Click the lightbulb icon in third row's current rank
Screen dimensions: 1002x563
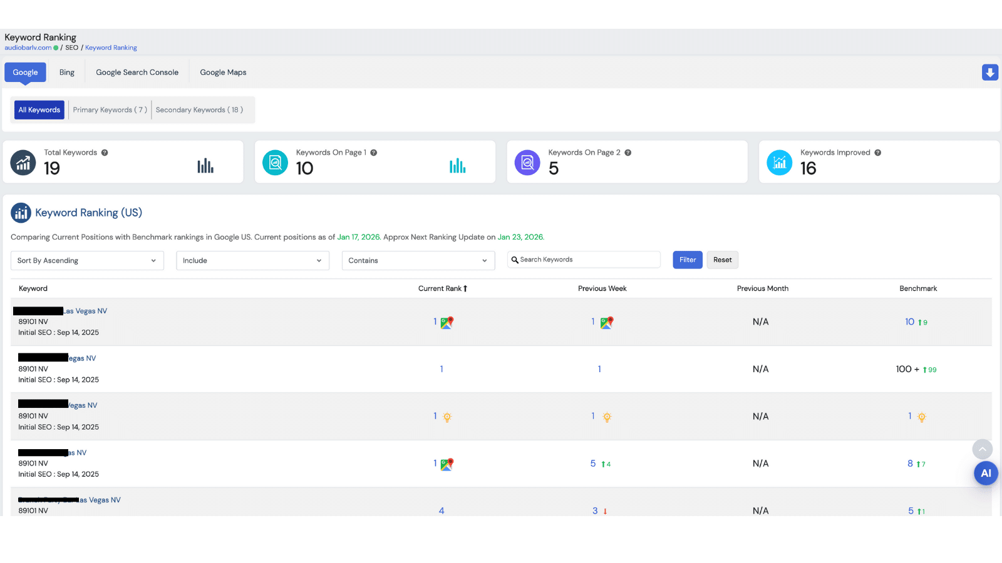(447, 417)
